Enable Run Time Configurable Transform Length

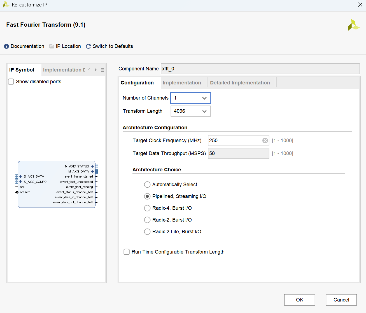tap(127, 252)
